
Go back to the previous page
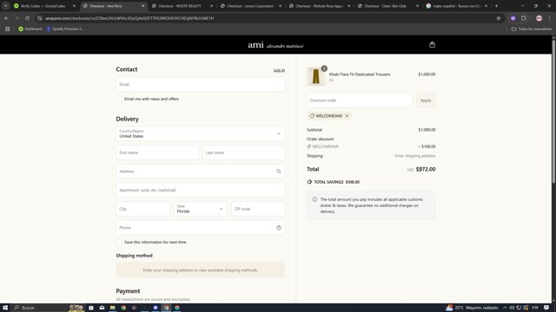coord(7,18)
